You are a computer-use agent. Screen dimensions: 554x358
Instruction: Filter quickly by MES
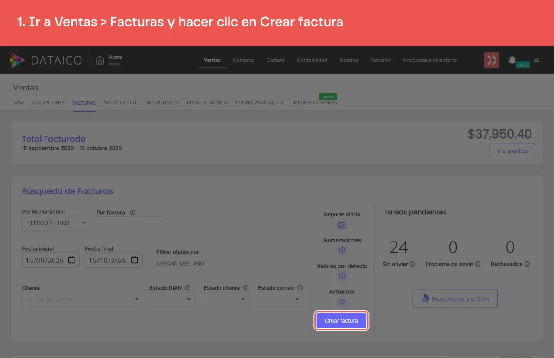click(185, 264)
